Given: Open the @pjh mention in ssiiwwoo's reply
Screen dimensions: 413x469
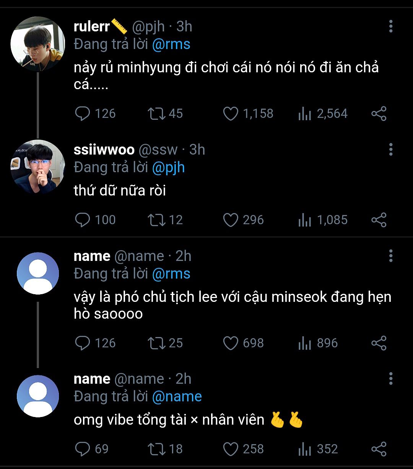Looking at the screenshot, I should point(168,168).
